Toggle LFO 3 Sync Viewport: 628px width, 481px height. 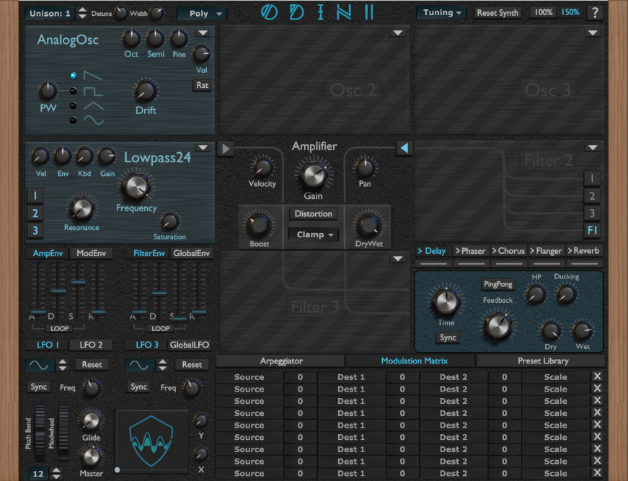coord(138,387)
